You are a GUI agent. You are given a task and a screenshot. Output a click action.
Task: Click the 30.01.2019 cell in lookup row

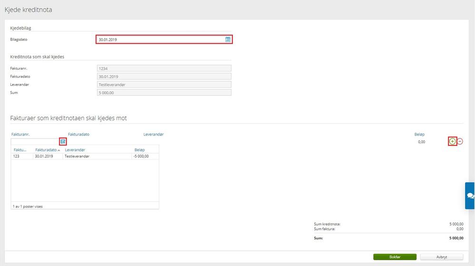pyautogui.click(x=44, y=156)
